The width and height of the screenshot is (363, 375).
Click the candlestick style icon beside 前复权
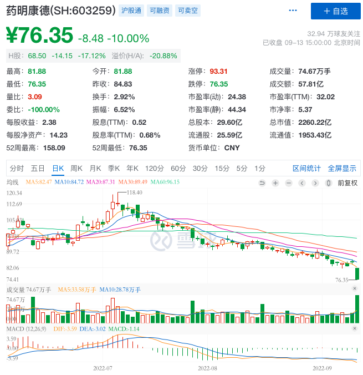tap(329, 183)
